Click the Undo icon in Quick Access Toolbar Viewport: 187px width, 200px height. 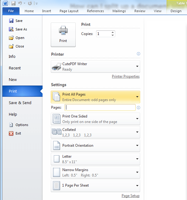click(20, 3)
